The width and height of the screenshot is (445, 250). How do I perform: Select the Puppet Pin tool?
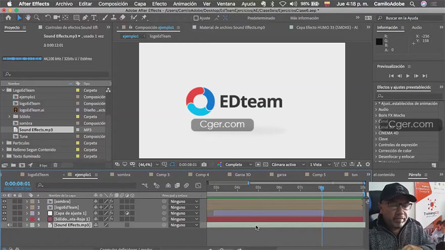point(144,18)
